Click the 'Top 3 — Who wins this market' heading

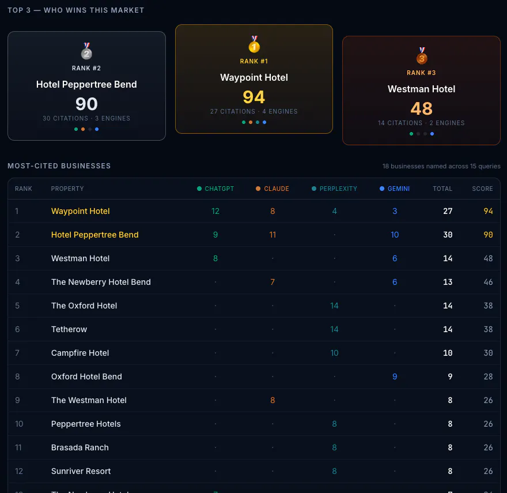point(75,10)
